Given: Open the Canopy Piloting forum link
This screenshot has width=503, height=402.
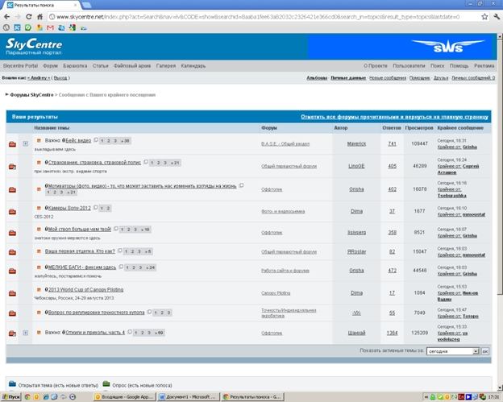Looking at the screenshot, I should coord(276,293).
